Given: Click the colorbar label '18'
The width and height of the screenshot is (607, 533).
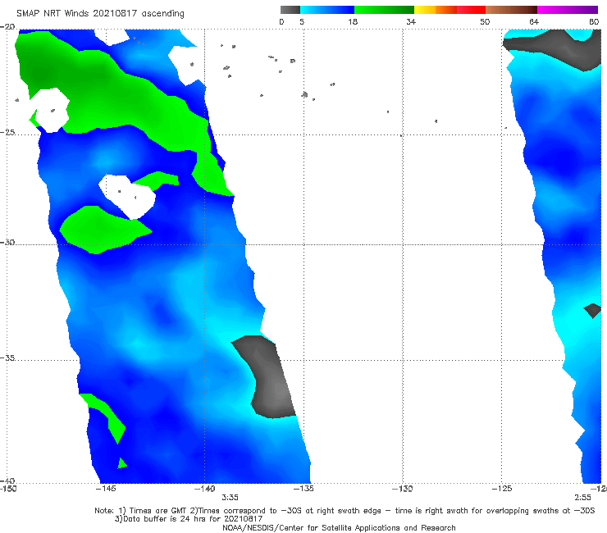Looking at the screenshot, I should point(353,22).
